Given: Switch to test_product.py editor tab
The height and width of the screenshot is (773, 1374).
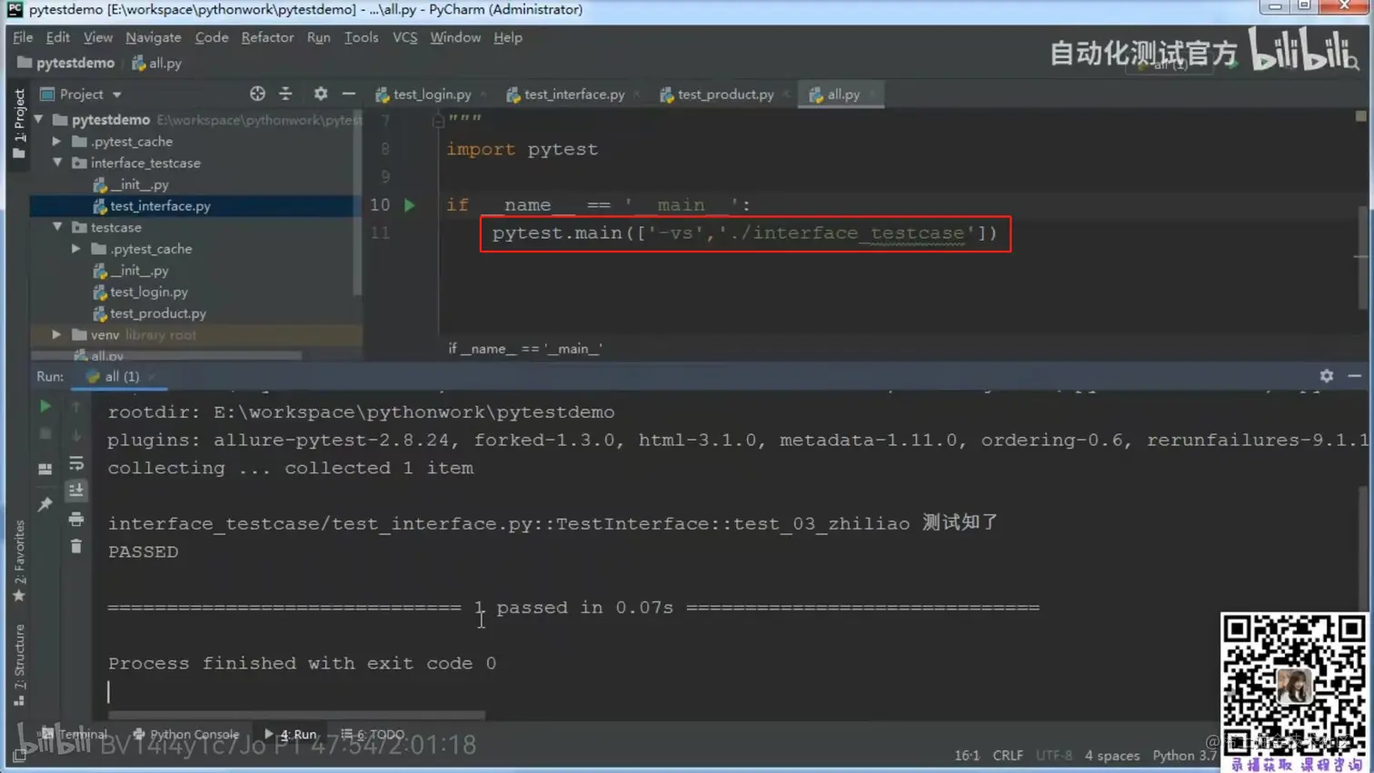Looking at the screenshot, I should click(x=725, y=94).
